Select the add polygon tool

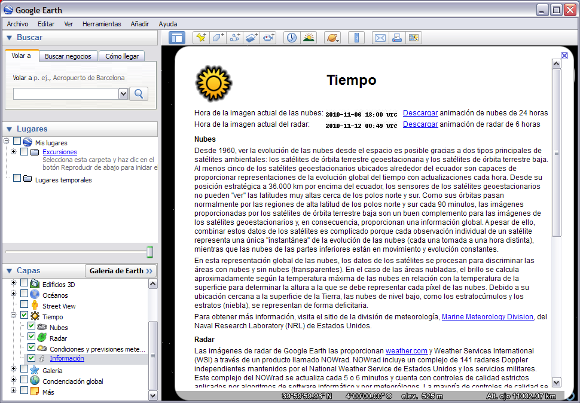(218, 38)
